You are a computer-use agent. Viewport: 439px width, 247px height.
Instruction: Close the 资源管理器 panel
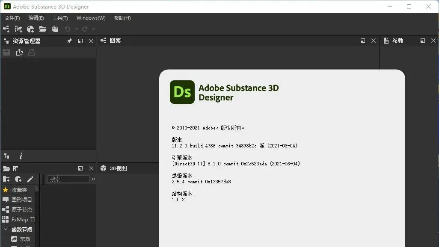[x=91, y=41]
